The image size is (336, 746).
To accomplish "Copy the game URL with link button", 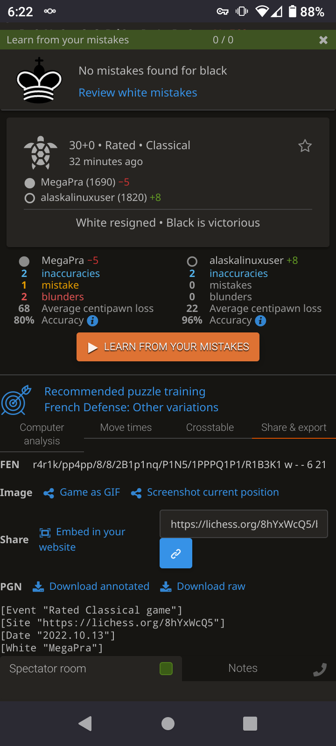I will [175, 553].
